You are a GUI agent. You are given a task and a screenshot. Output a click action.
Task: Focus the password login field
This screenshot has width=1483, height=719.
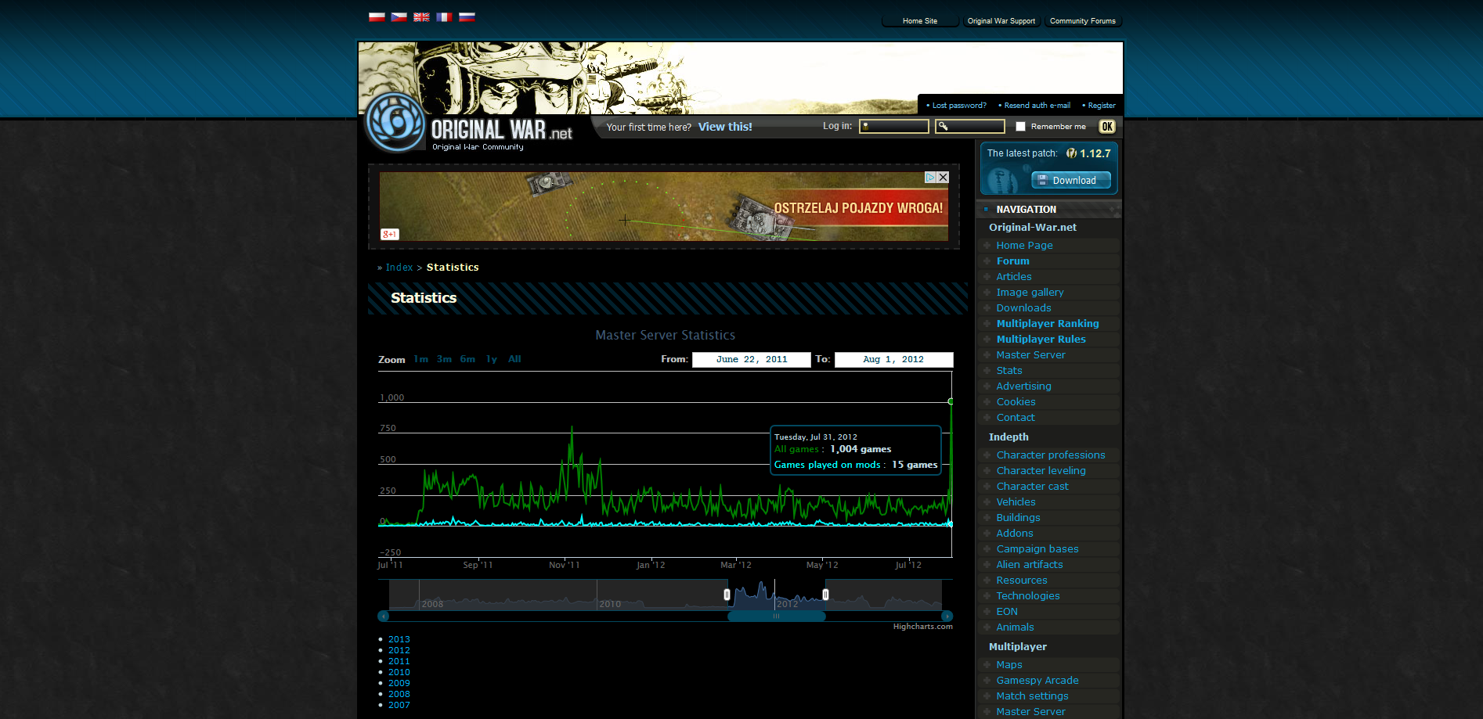970,126
